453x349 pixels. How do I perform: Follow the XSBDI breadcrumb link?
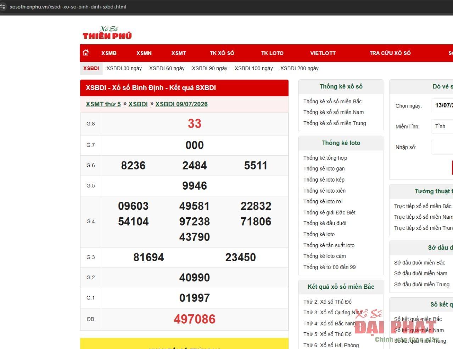click(x=138, y=104)
